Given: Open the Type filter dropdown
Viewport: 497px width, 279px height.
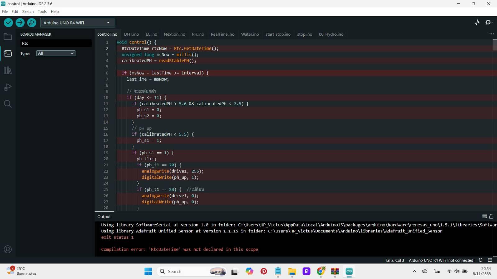Looking at the screenshot, I should click(56, 53).
